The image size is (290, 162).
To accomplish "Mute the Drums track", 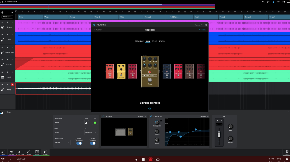I will pyautogui.click(x=2, y=22).
